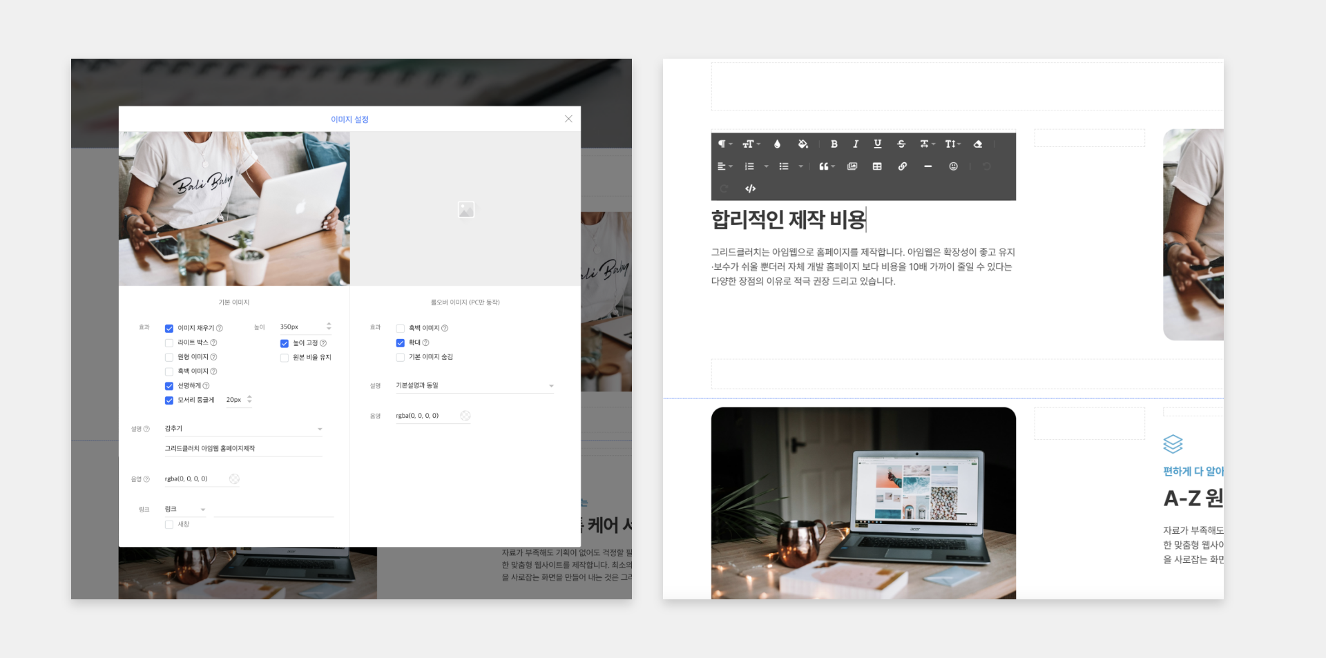Viewport: 1326px width, 658px height.
Task: Edit the 그리드클러치 아임웹 홈페이지제작 description field
Action: click(x=243, y=449)
